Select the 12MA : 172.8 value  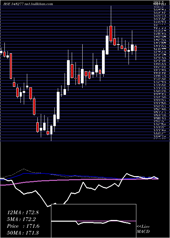pyautogui.click(x=23, y=213)
